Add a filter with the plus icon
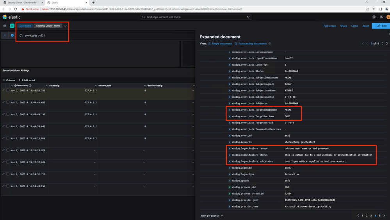The image size is (390, 220). (12, 35)
